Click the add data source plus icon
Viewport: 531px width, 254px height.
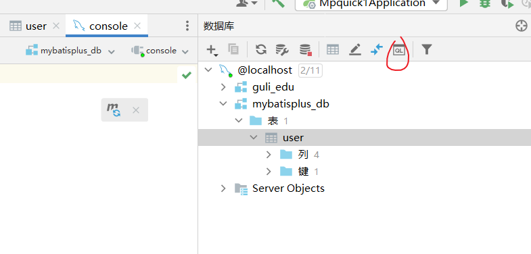[212, 50]
